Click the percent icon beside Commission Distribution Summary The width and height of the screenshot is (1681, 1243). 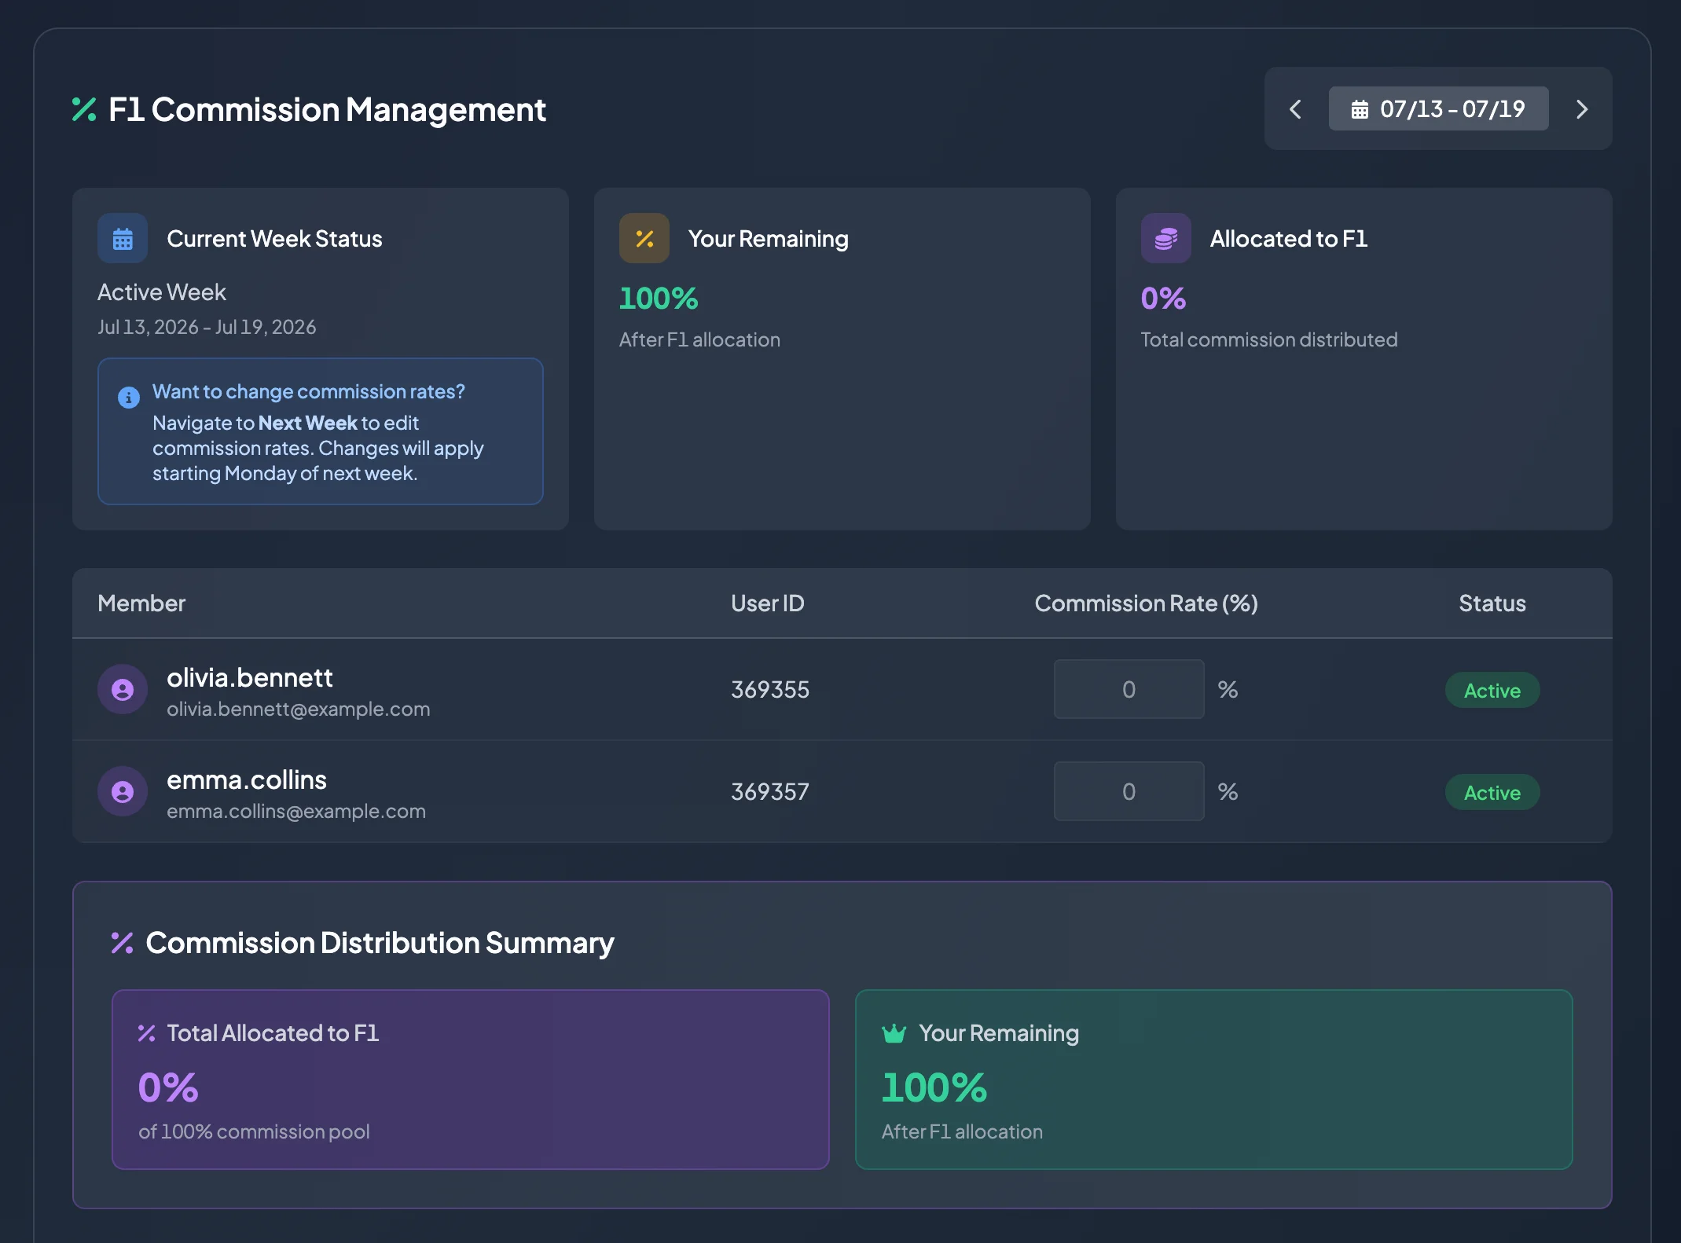(122, 943)
